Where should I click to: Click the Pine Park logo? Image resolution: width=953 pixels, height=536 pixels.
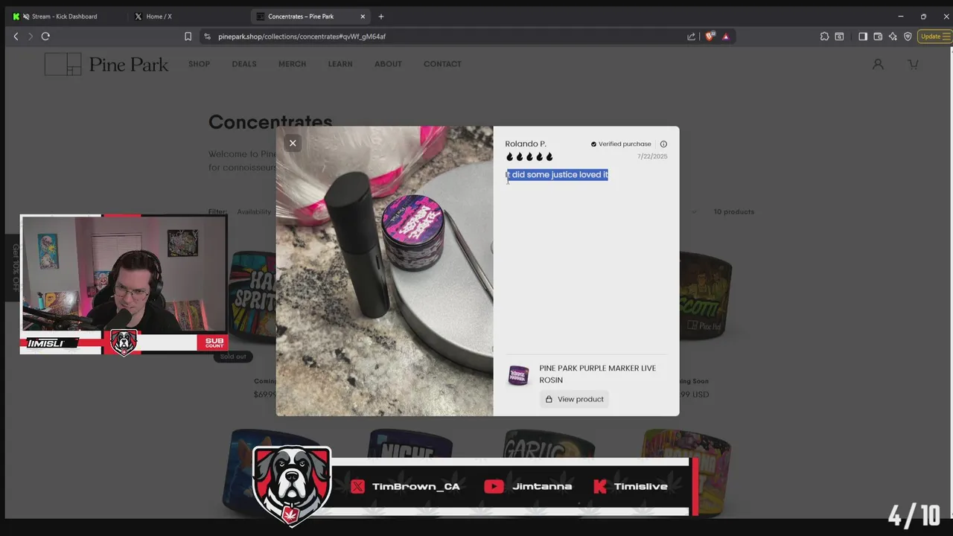pos(106,64)
